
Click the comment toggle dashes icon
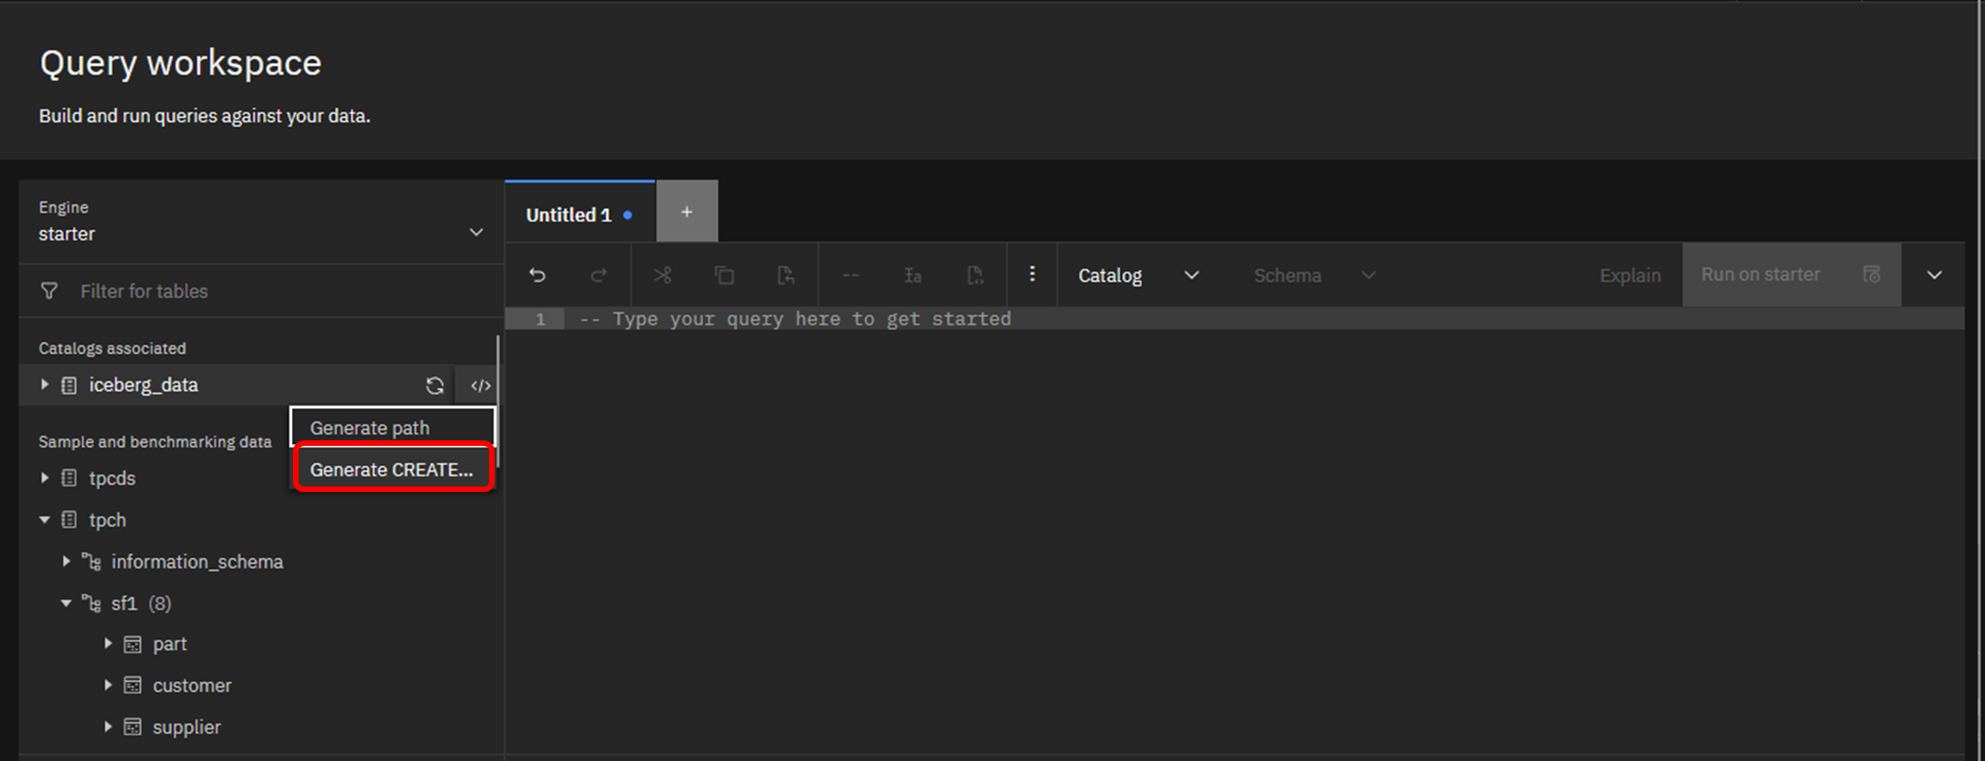point(850,275)
